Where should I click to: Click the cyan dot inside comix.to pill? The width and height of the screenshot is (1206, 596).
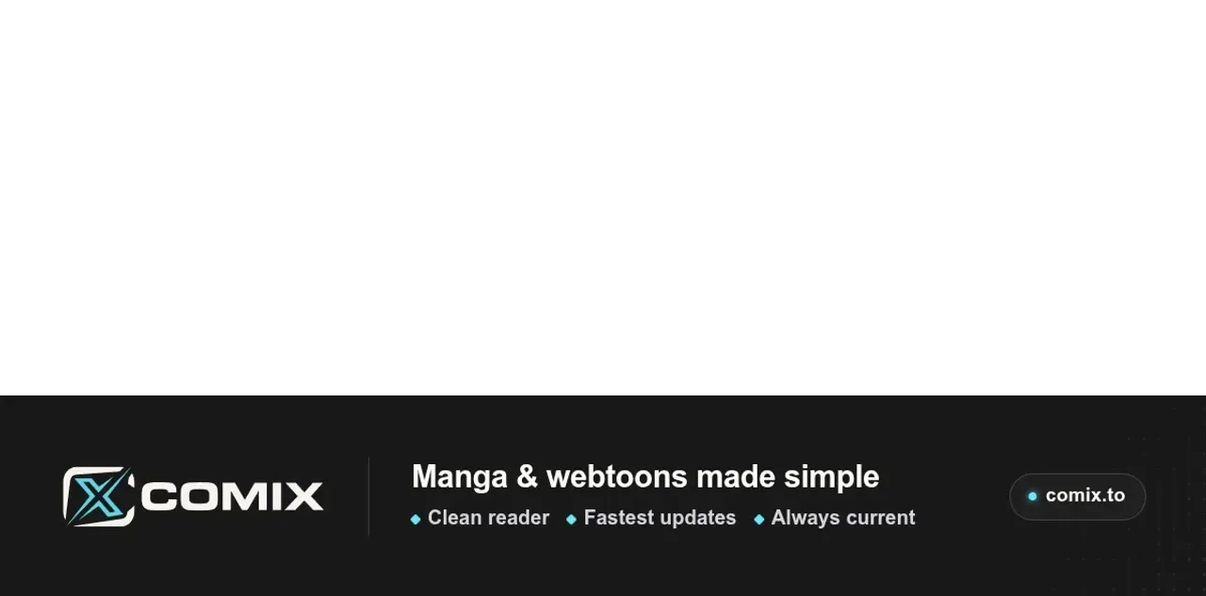[x=1033, y=496]
